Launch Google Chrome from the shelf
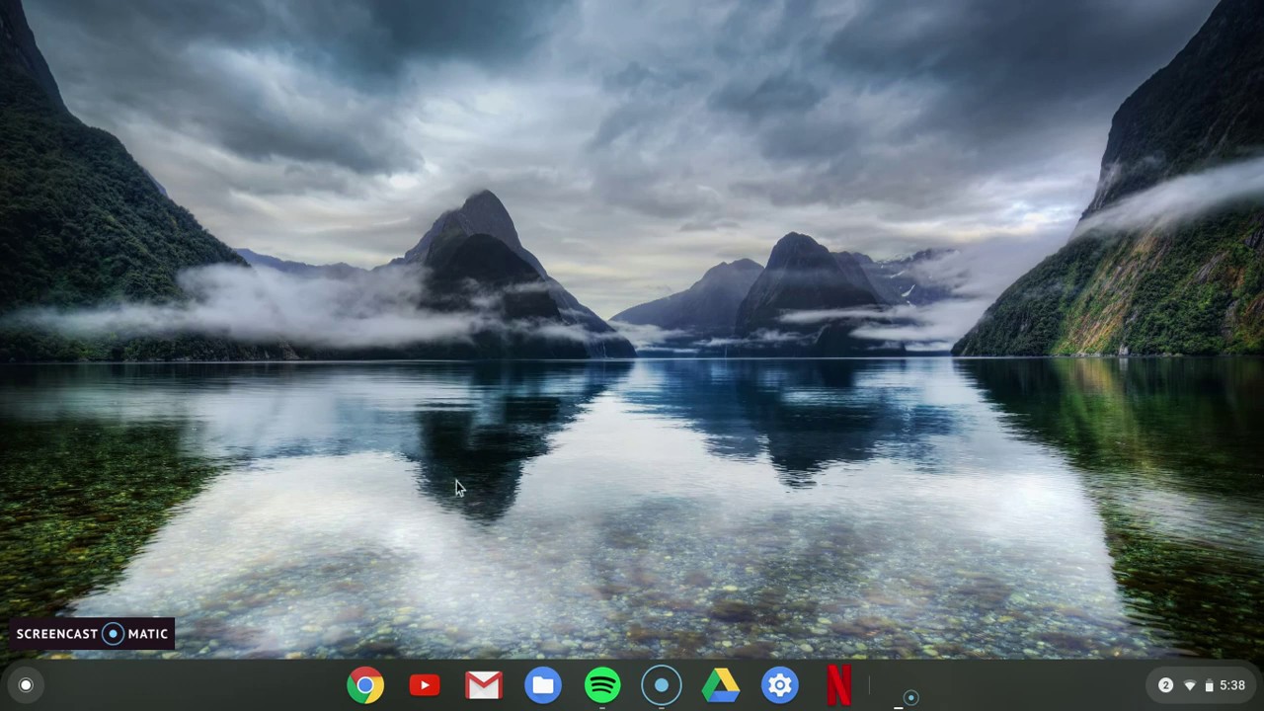1264x711 pixels. [x=365, y=685]
